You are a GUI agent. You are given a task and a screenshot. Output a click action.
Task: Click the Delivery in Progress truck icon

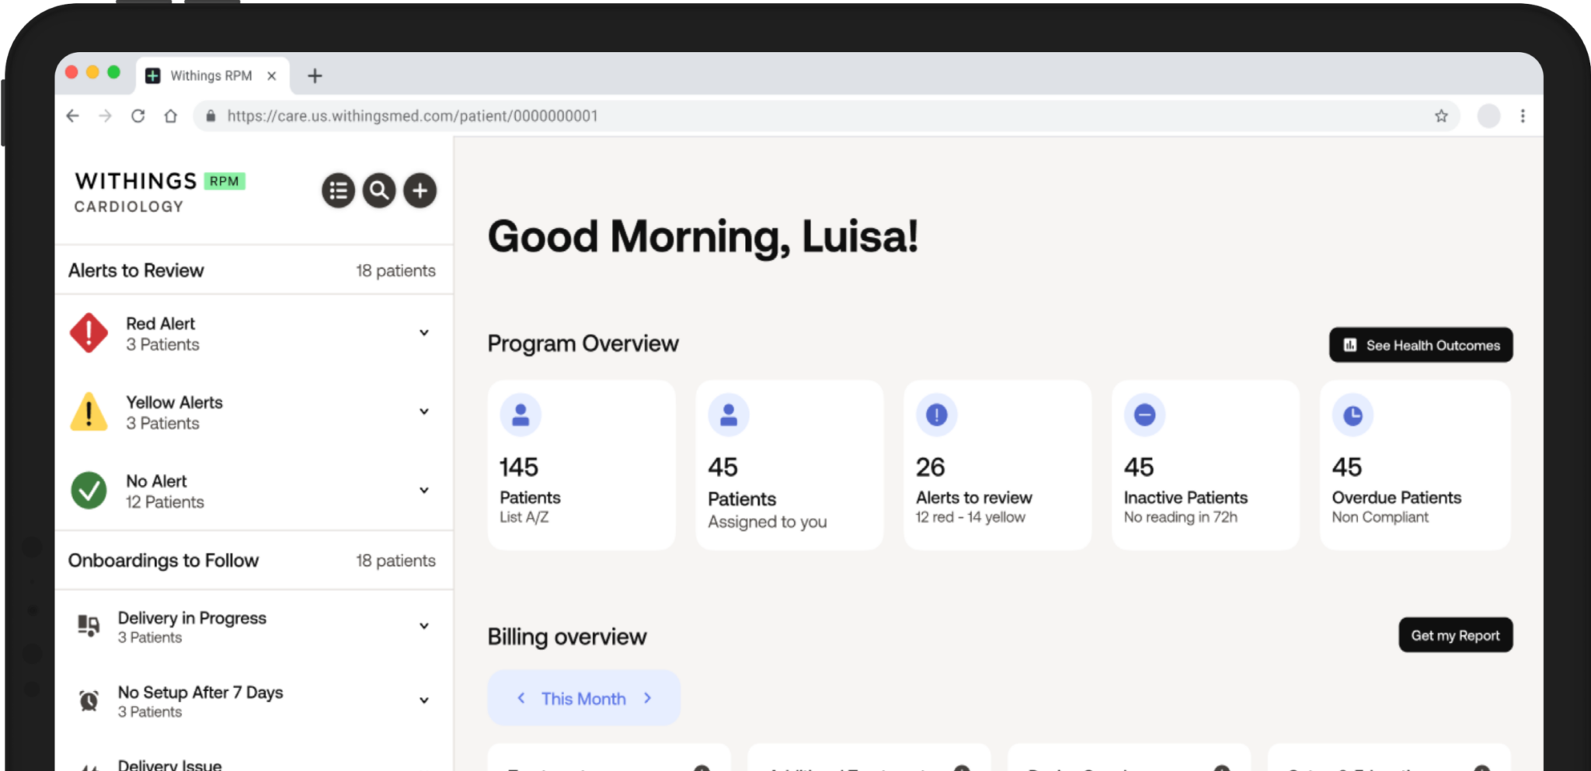pyautogui.click(x=88, y=626)
